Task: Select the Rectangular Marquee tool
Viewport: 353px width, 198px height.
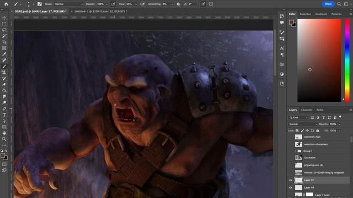Action: coord(4,24)
